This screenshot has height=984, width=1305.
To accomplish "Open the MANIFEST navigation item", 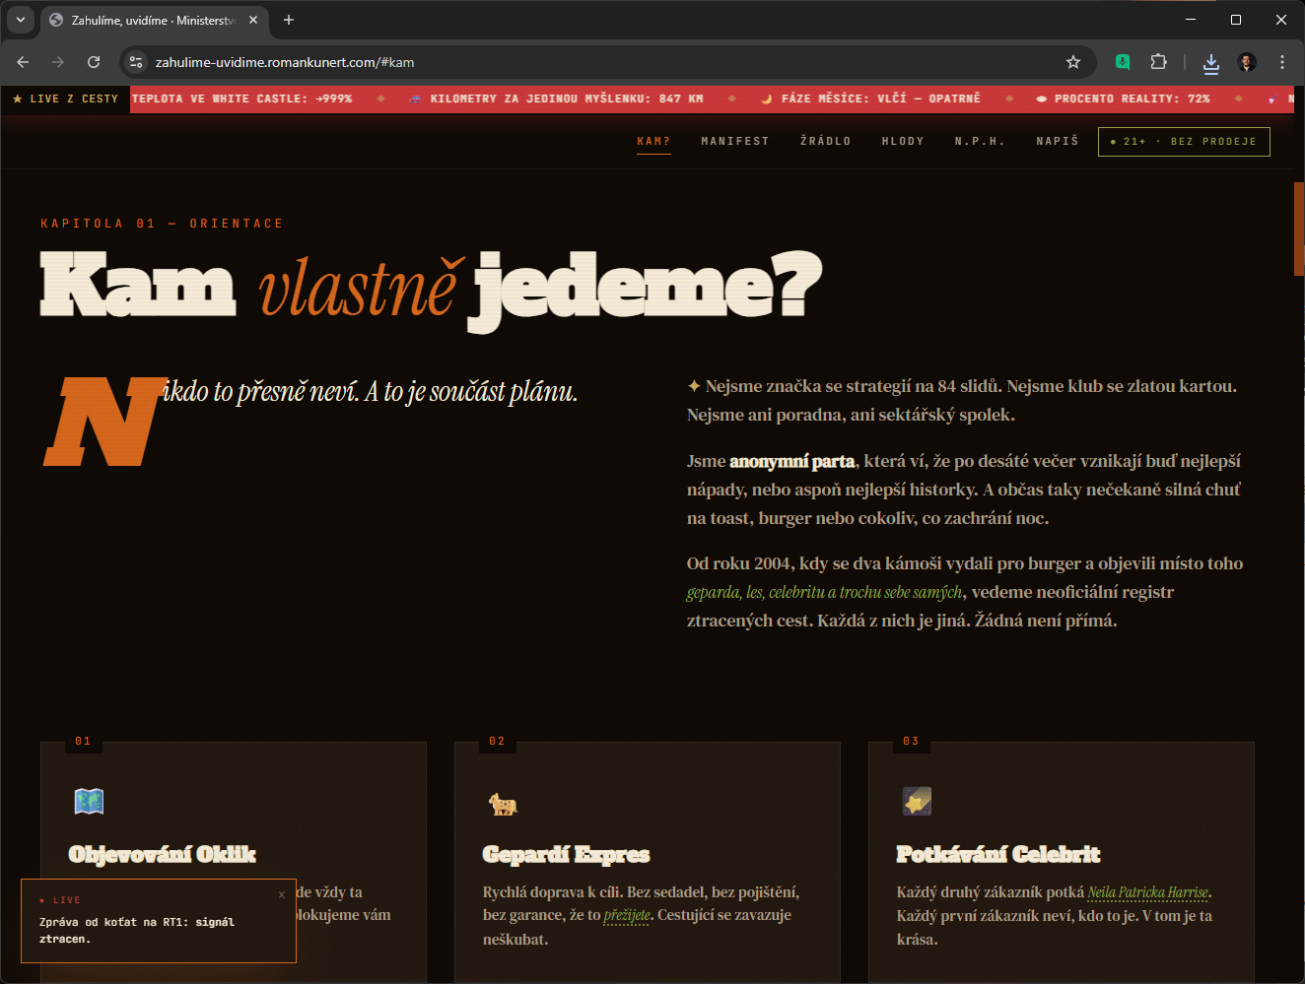I will pyautogui.click(x=734, y=142).
